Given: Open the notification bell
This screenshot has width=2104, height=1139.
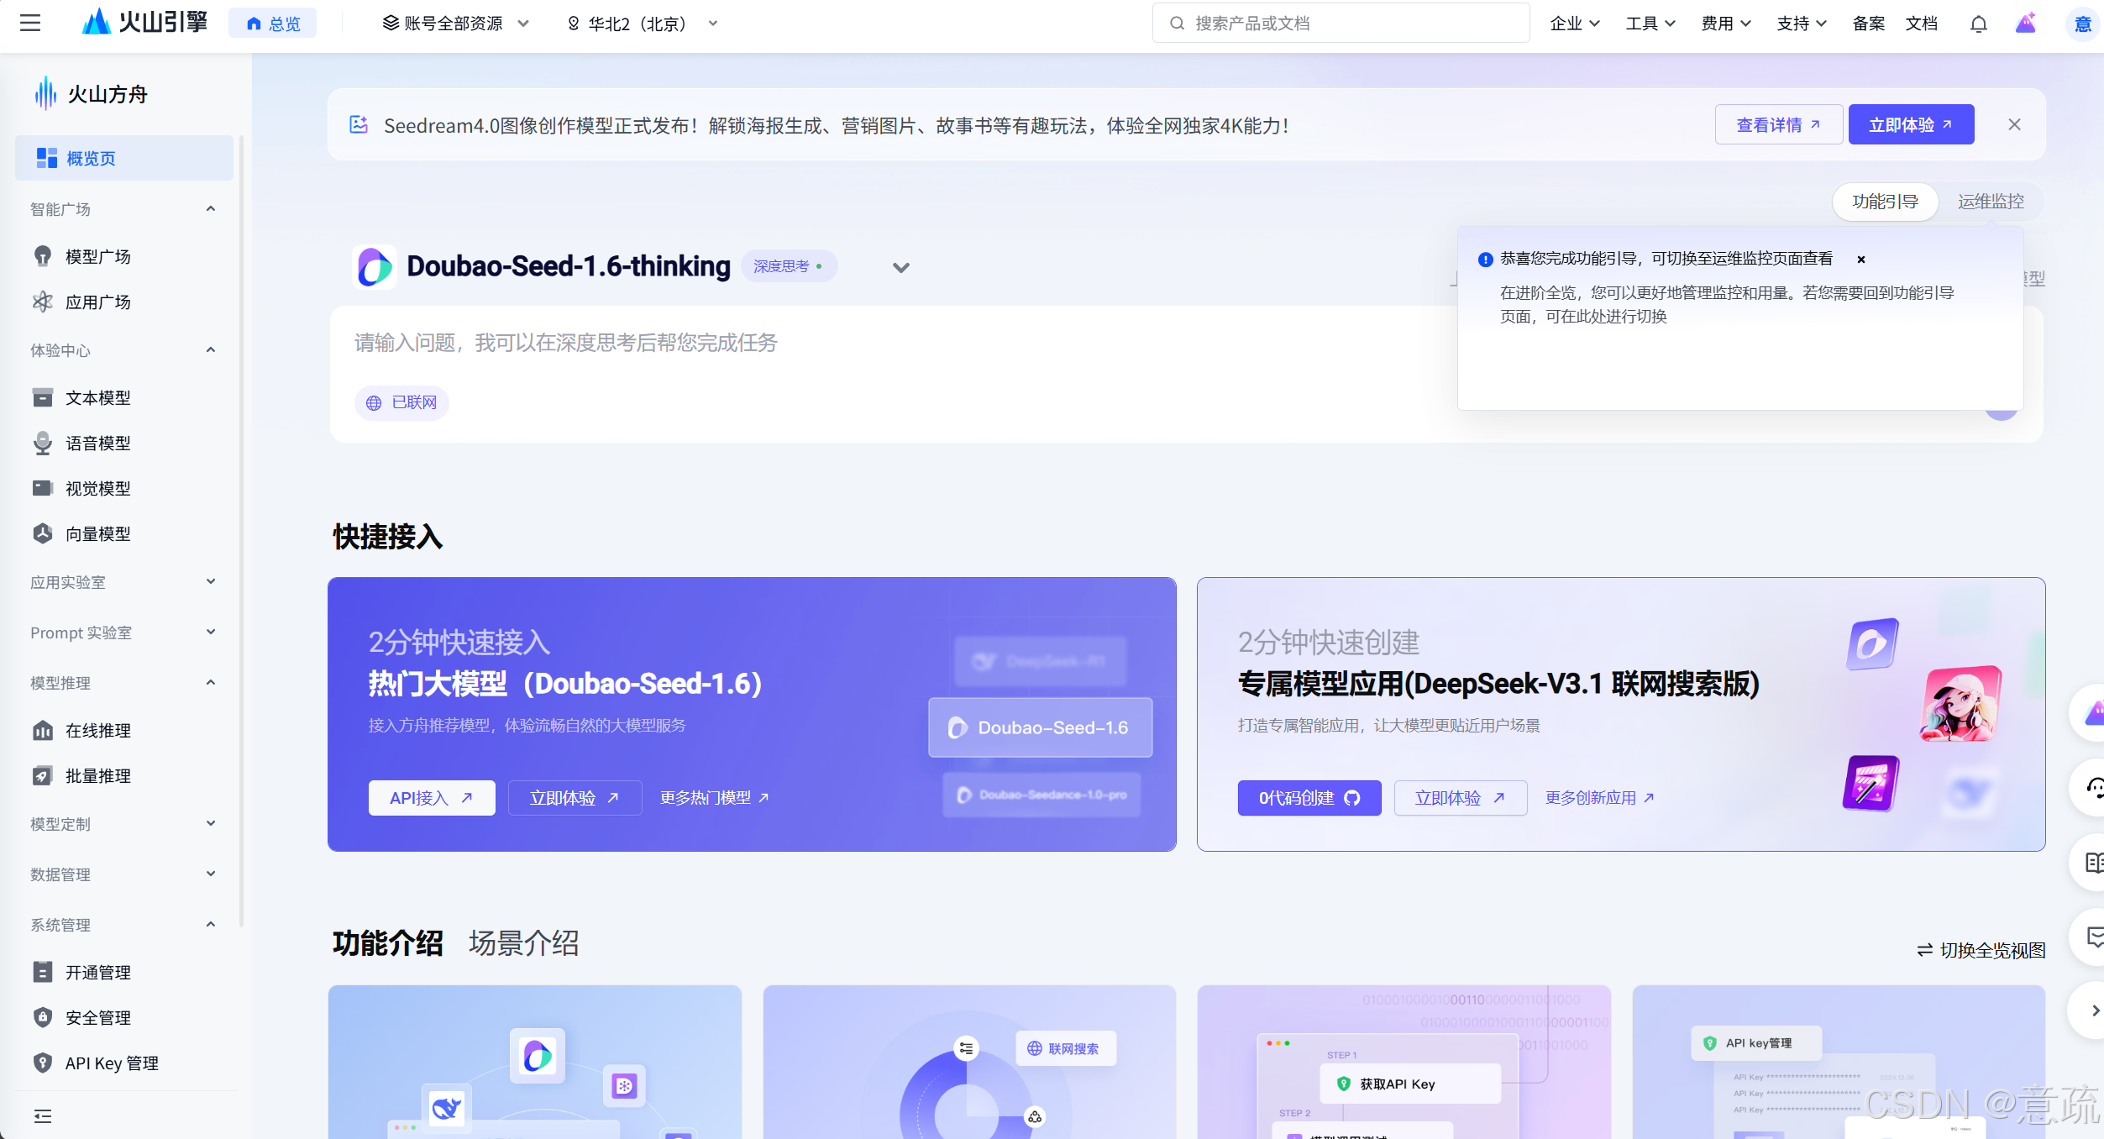Looking at the screenshot, I should (1978, 24).
